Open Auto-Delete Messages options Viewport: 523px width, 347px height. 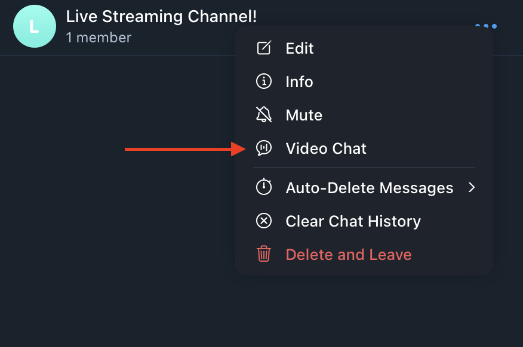(x=369, y=188)
